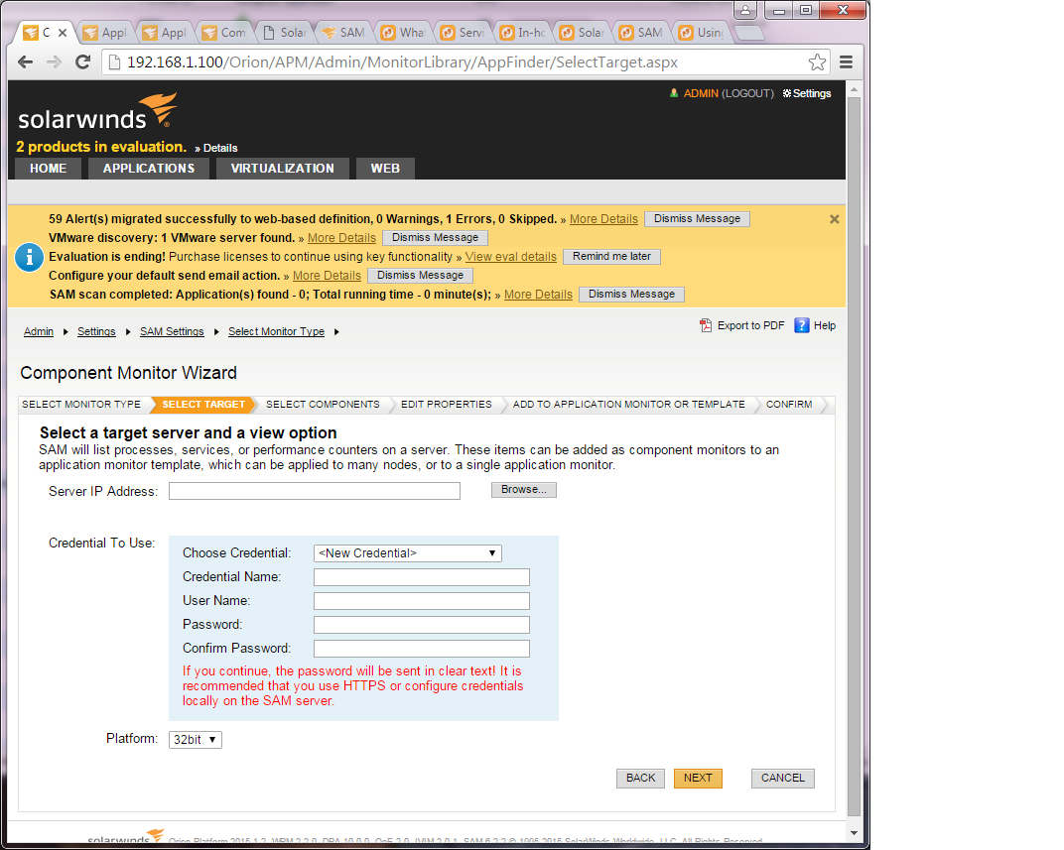Click the Browse... button
Viewport: 1064px width, 850px height.
[x=524, y=489]
